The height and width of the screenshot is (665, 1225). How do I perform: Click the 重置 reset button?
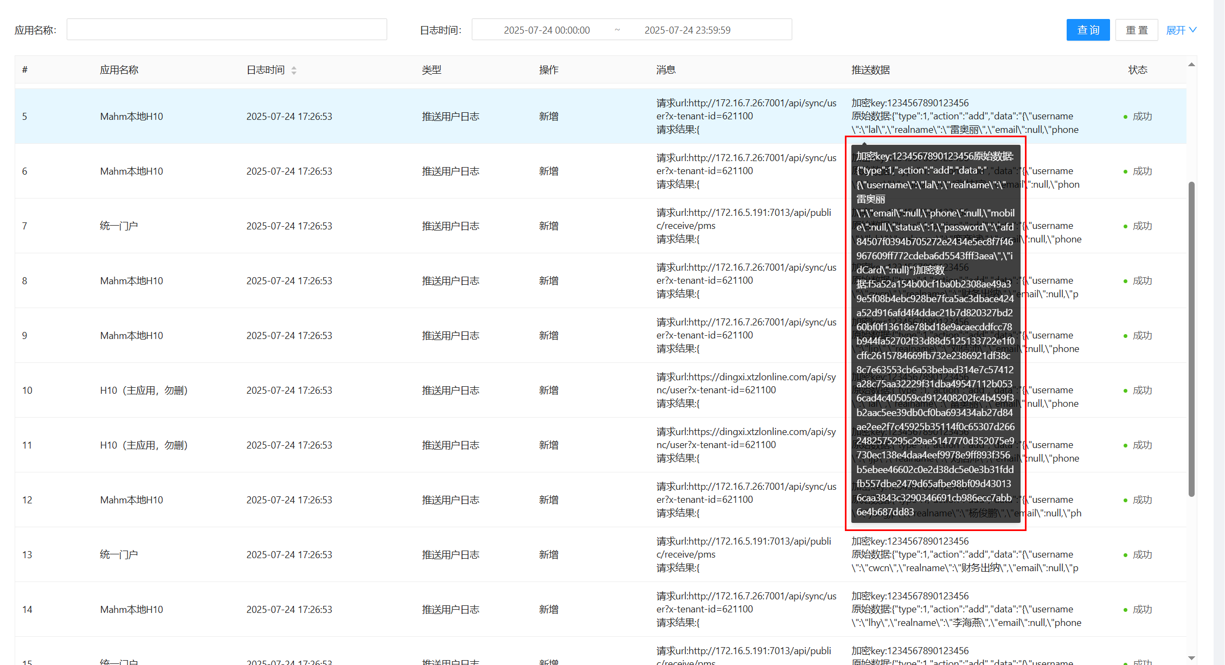pyautogui.click(x=1136, y=30)
